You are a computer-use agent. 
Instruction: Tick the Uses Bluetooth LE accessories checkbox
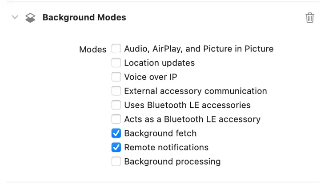point(116,105)
